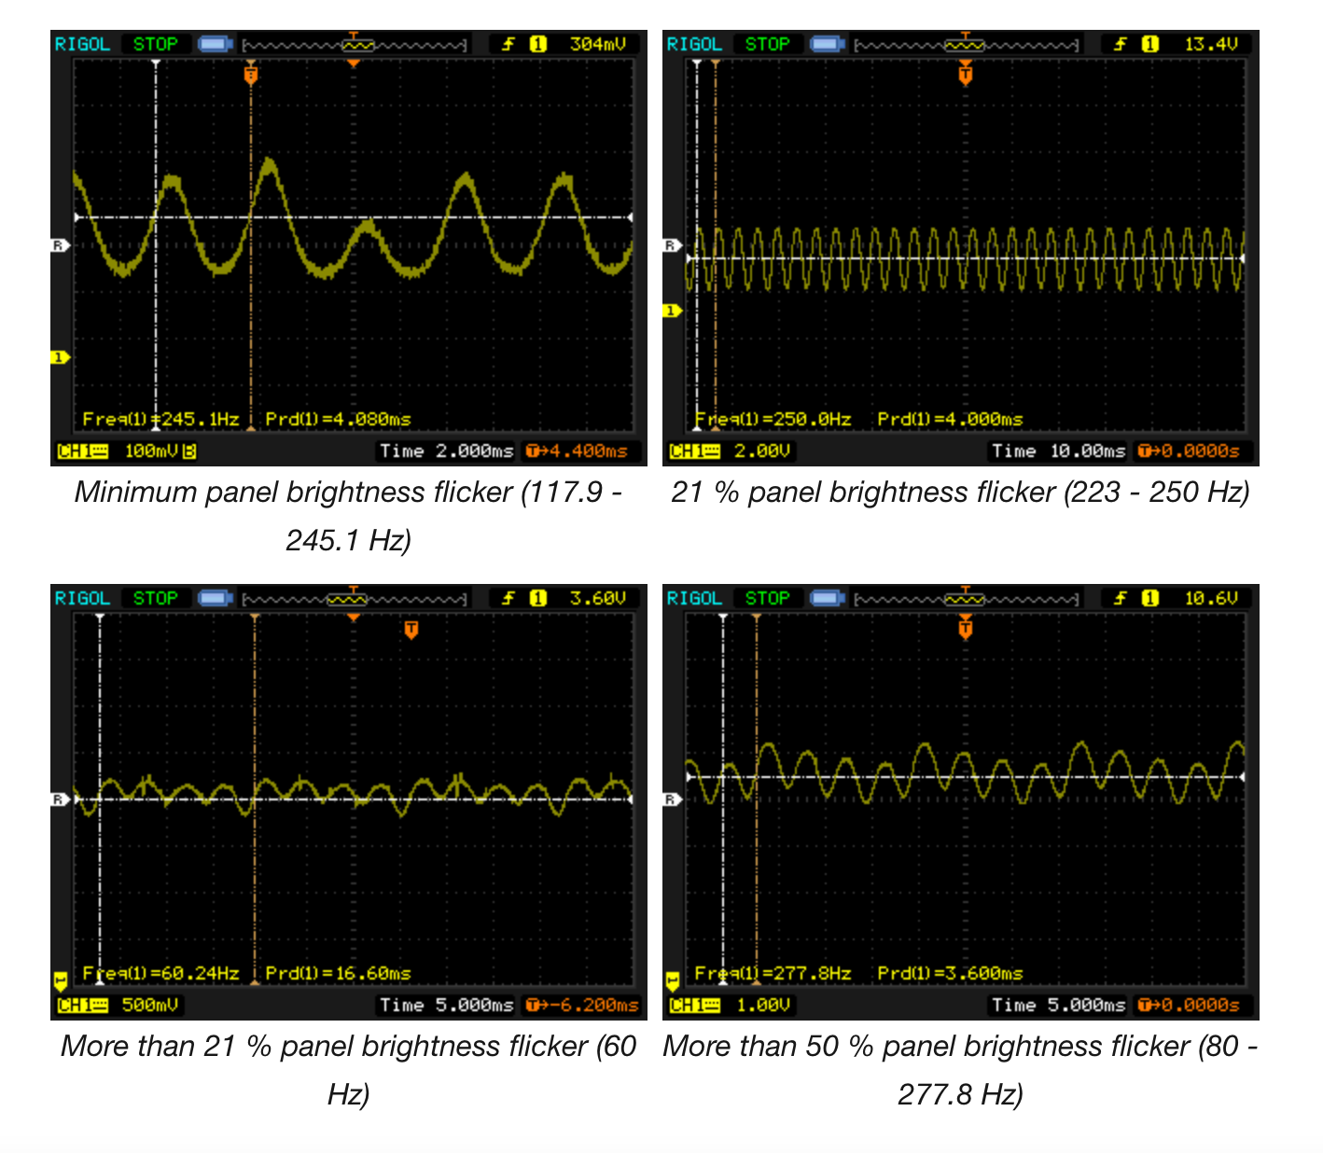Toggle channel 1 visibility badge in the 60 Hz capture
1323x1153 pixels.
pyautogui.click(x=59, y=979)
